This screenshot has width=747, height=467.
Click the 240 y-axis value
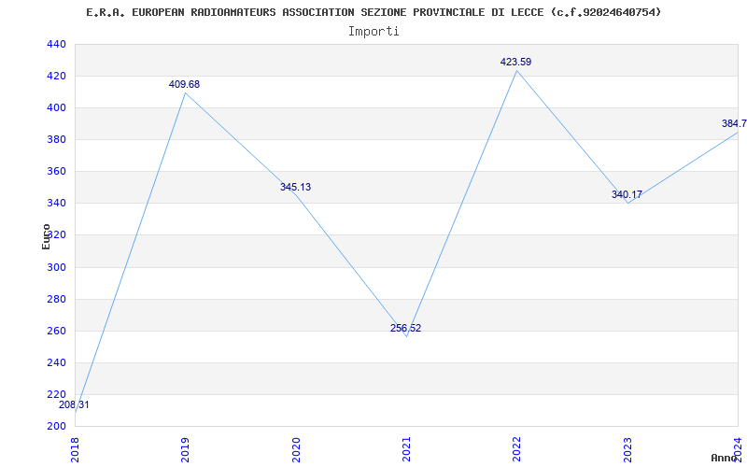click(x=56, y=363)
